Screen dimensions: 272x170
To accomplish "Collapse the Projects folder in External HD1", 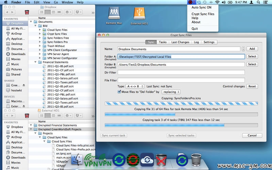I will pyautogui.click(x=35, y=133).
